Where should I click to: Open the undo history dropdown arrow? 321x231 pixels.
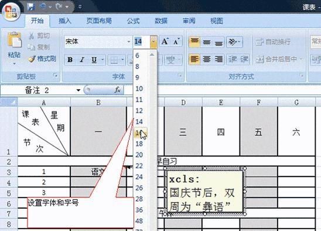[x=50, y=7]
